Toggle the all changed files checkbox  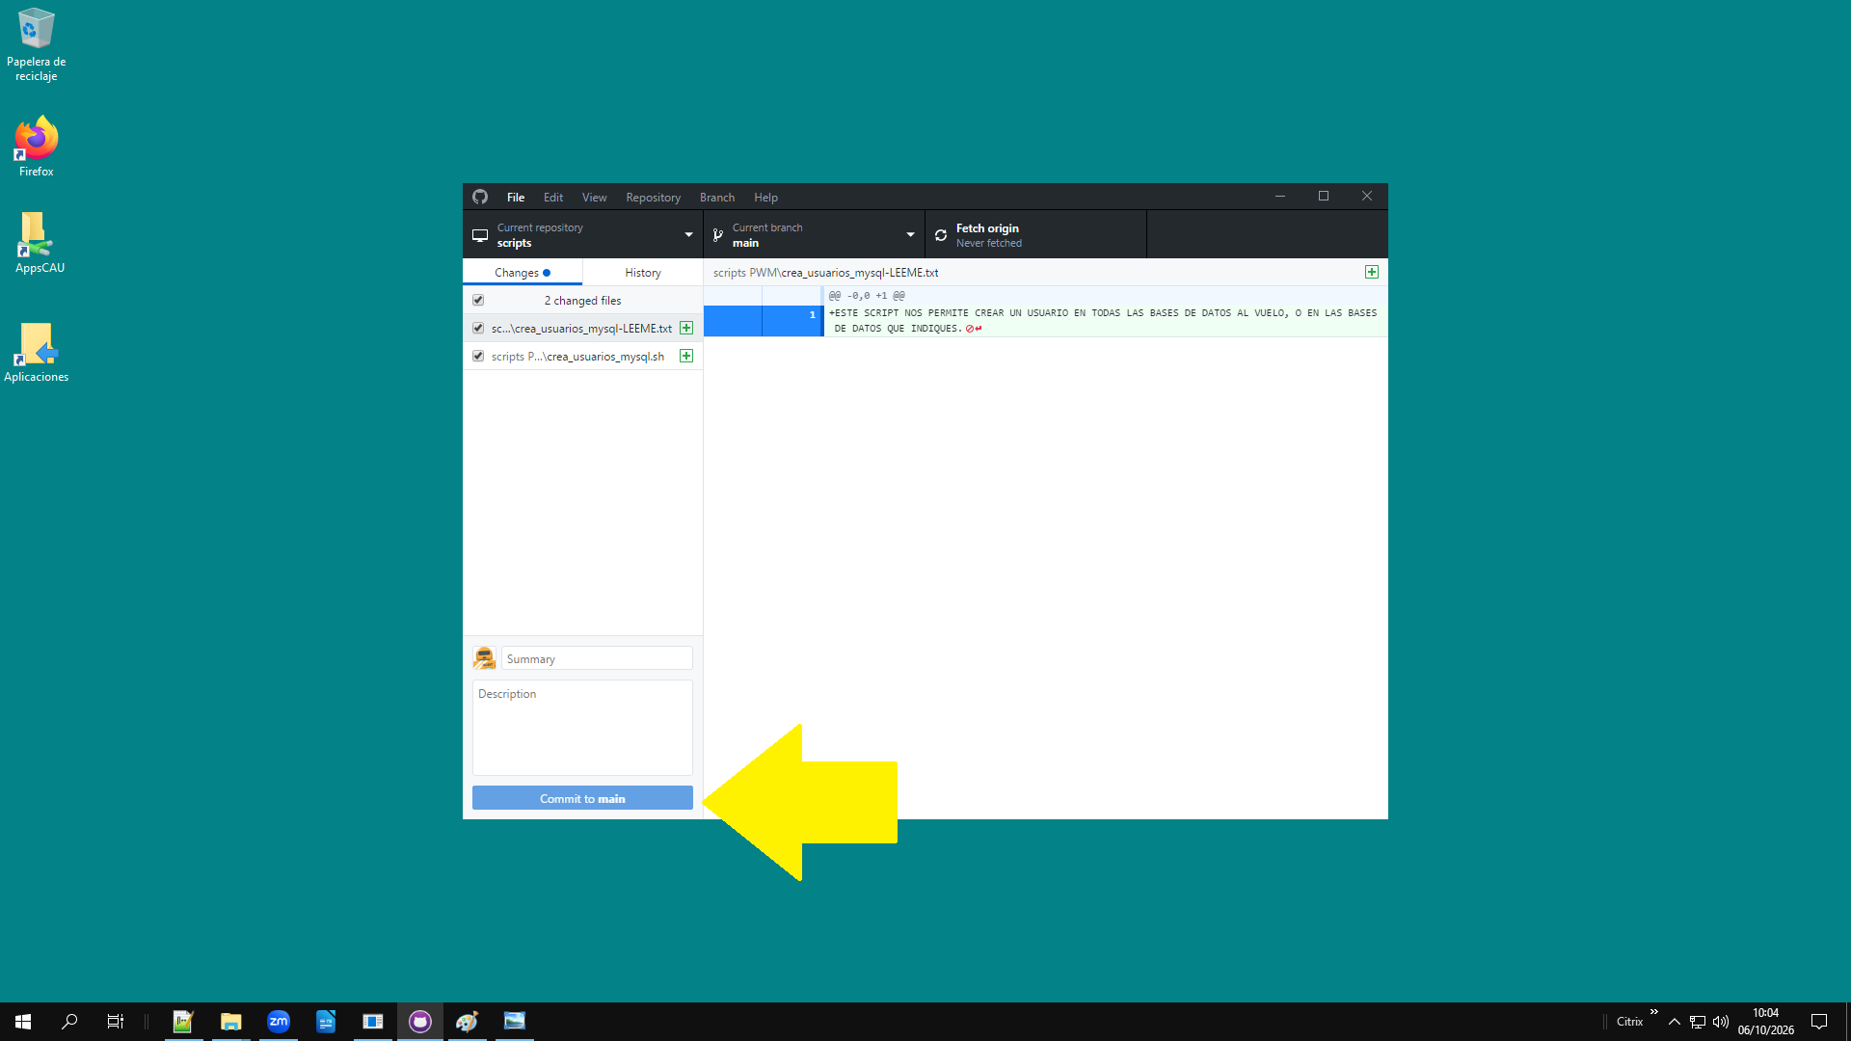tap(478, 301)
